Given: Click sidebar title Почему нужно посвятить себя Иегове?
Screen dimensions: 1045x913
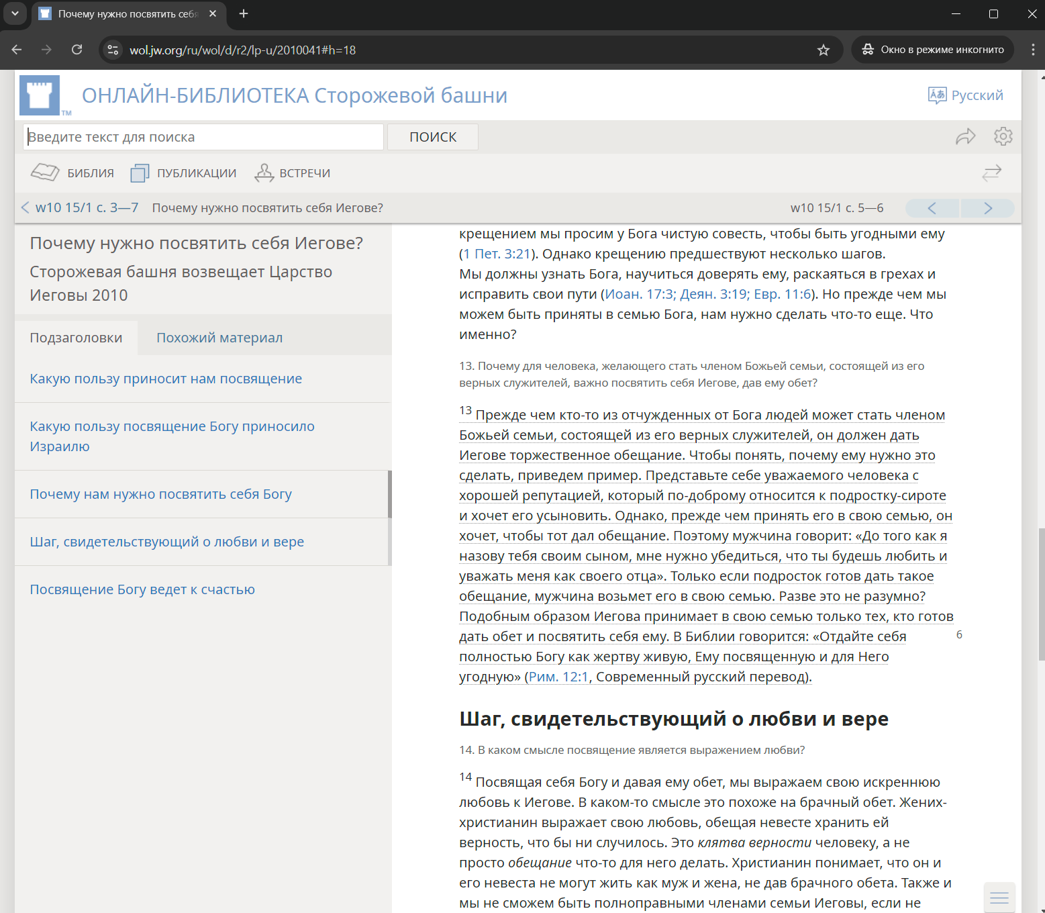Looking at the screenshot, I should [x=197, y=243].
